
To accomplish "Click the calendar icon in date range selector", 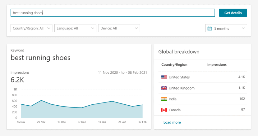I will [x=210, y=29].
